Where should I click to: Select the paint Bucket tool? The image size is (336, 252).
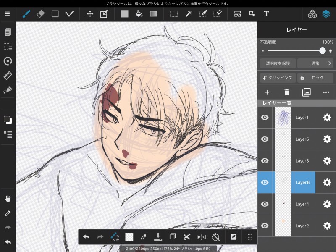coord(139,14)
